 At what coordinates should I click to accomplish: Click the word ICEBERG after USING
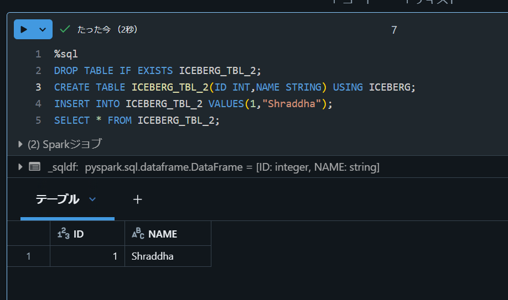coord(390,87)
